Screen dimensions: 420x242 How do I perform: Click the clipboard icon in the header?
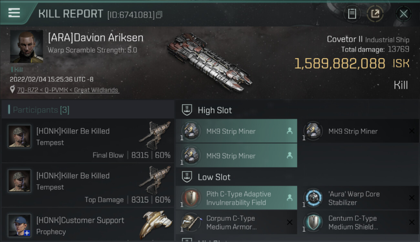point(352,14)
